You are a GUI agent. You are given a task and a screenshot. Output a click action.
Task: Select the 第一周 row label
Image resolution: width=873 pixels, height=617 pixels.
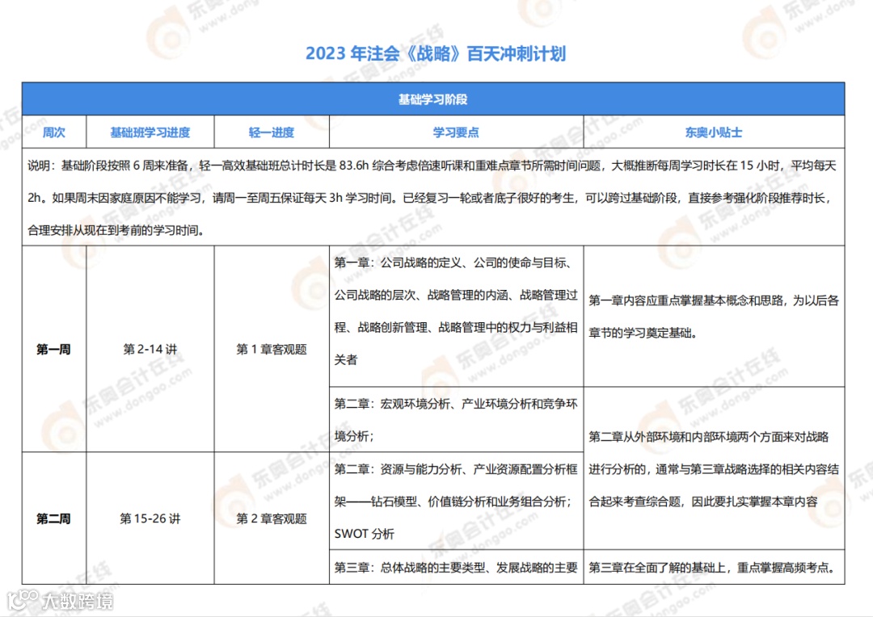point(54,349)
